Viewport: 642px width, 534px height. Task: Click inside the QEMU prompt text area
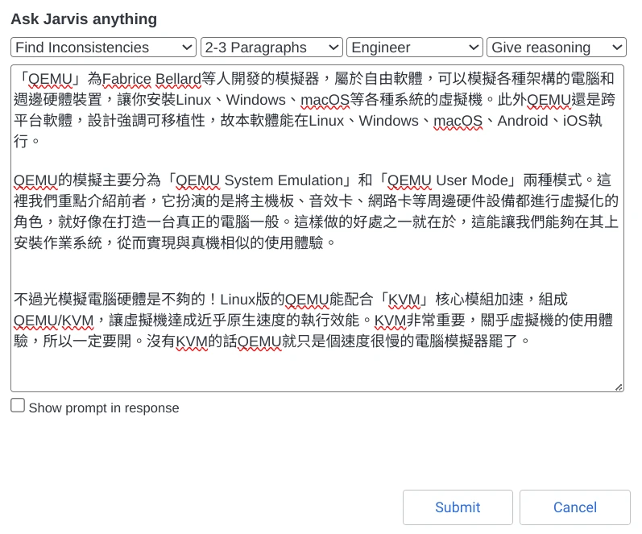coord(317,228)
